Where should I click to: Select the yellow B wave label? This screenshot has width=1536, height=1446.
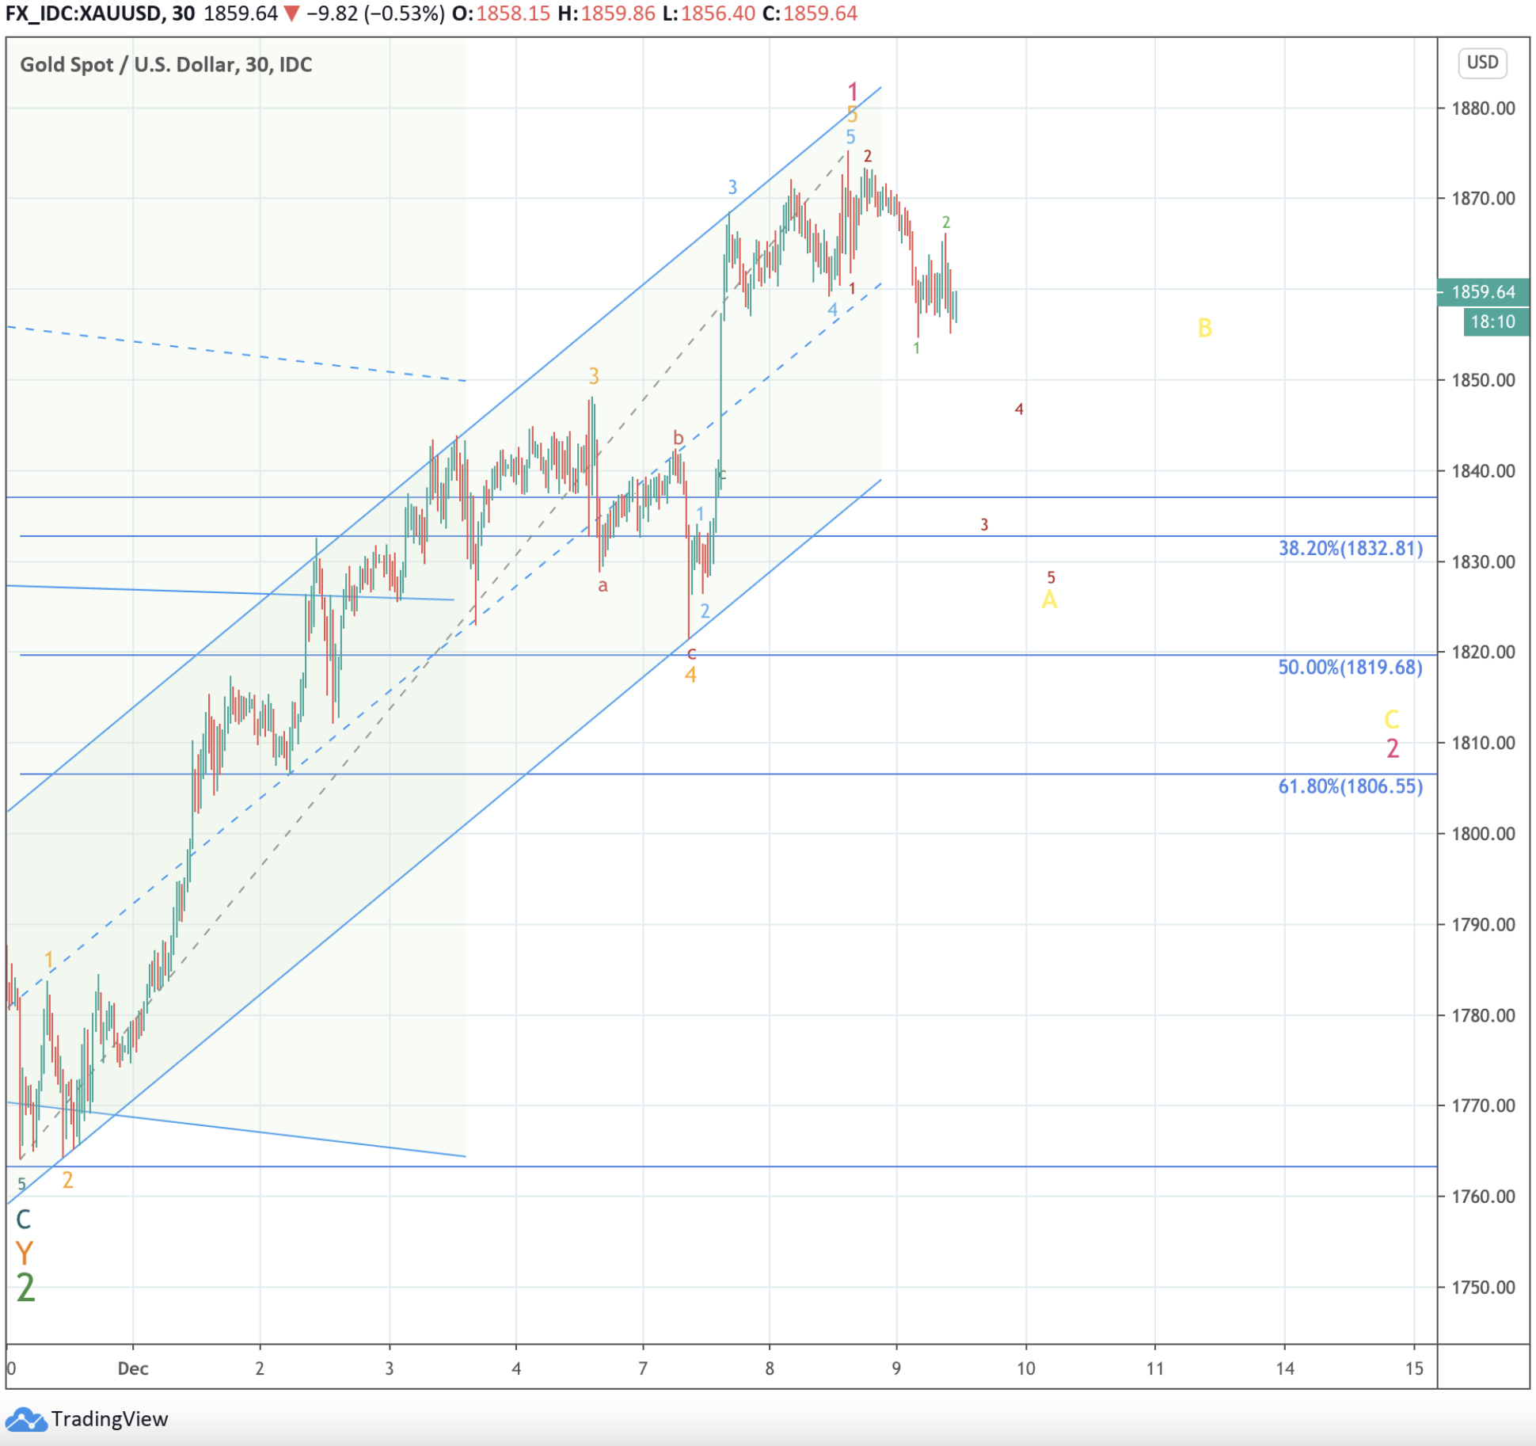1204,328
